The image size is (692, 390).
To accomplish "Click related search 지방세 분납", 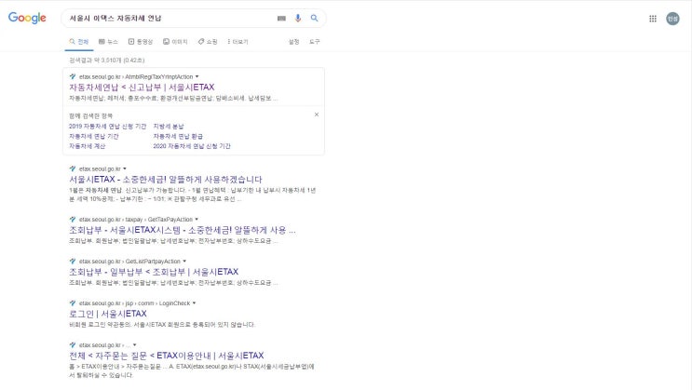I will 169,127.
